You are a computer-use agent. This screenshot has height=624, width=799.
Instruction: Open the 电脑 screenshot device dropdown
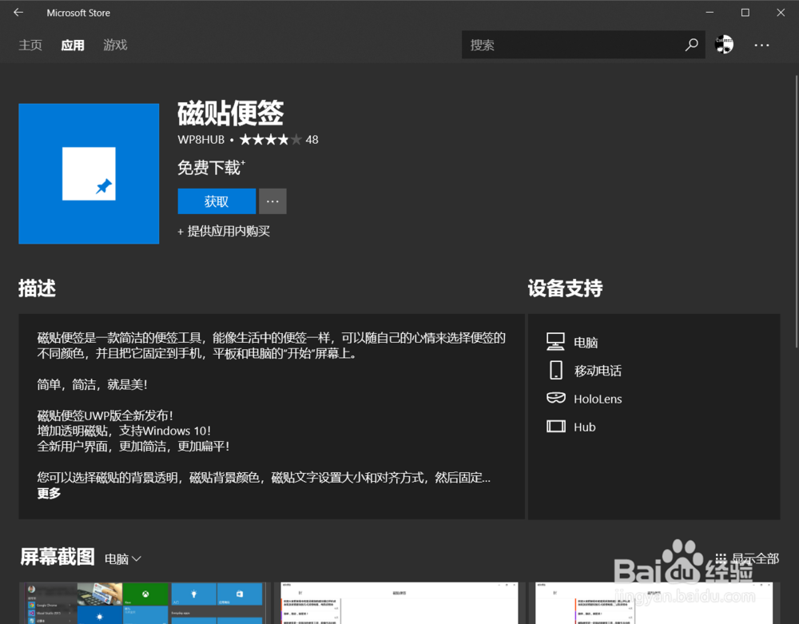[x=123, y=558]
